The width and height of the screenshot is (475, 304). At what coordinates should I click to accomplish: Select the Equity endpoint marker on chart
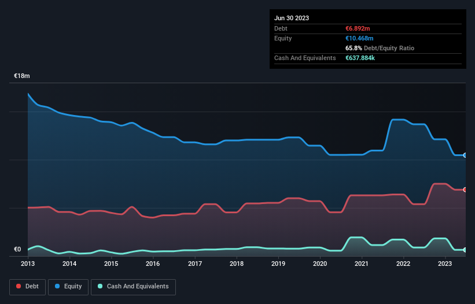click(465, 155)
